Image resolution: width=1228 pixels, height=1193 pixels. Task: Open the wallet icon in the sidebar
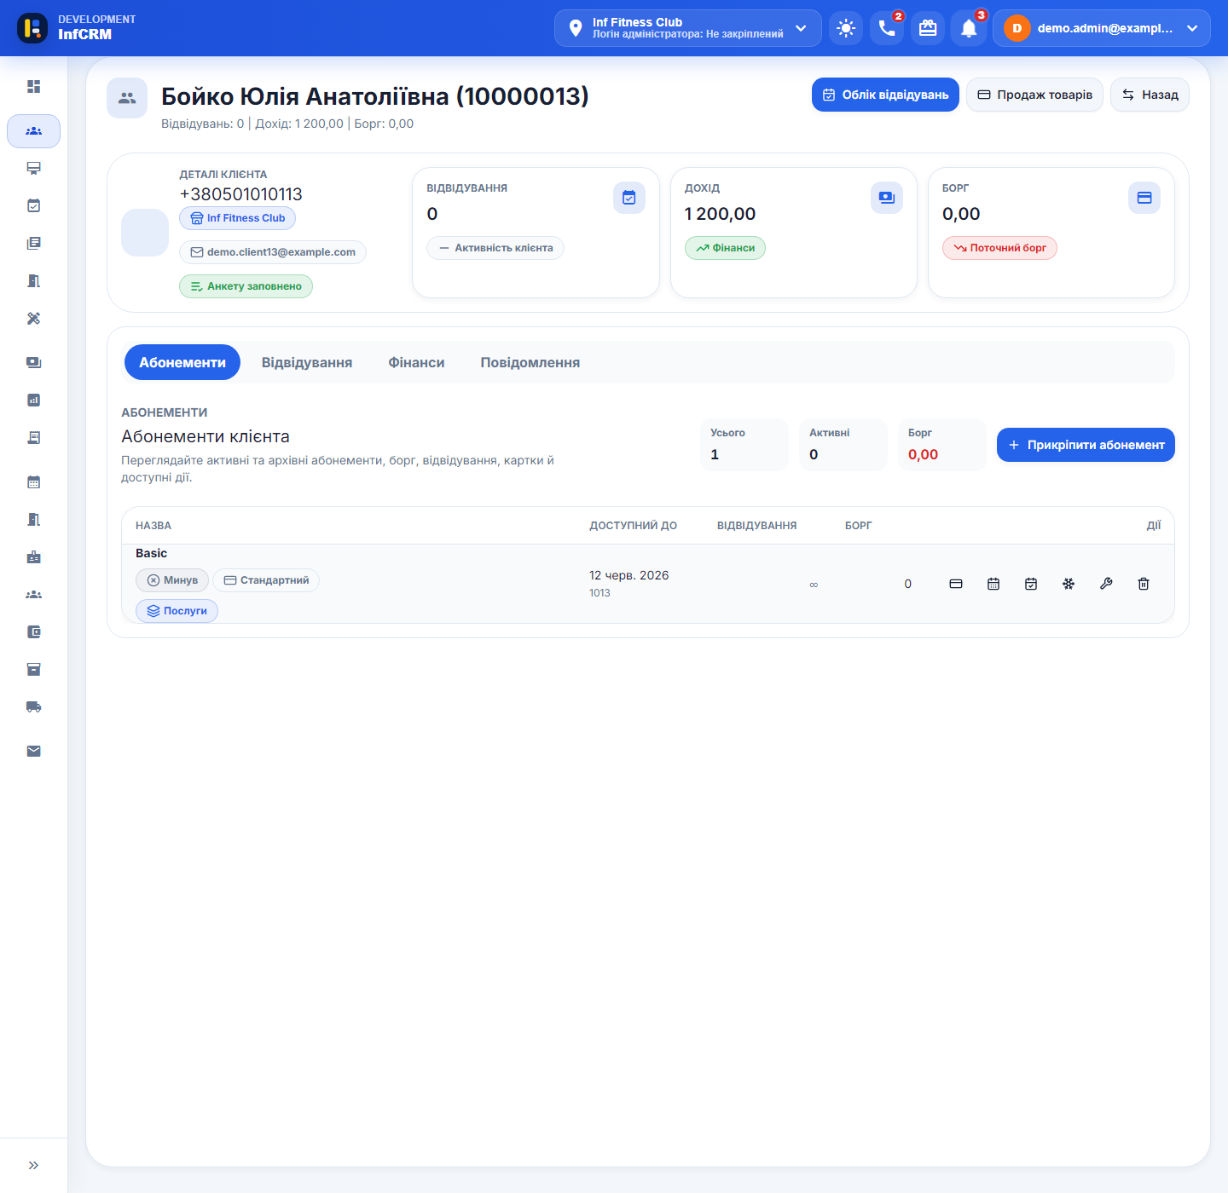coord(33,631)
